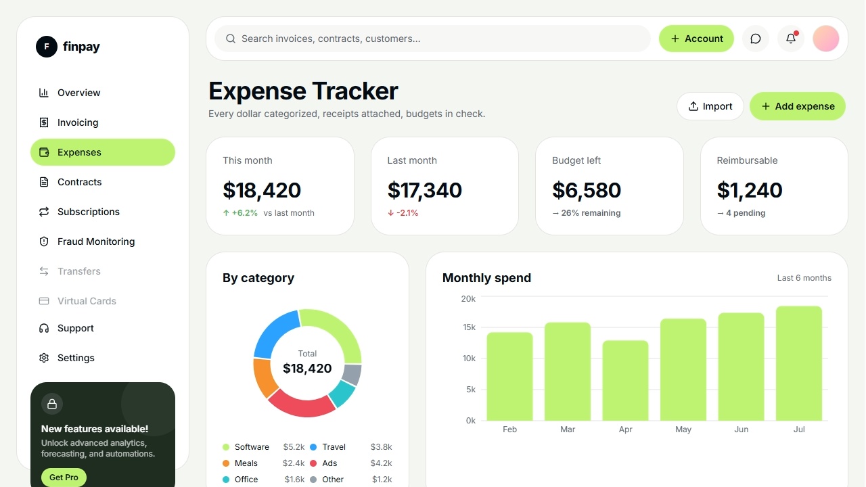The height and width of the screenshot is (487, 866).
Task: Select Expenses in the sidebar
Action: [x=103, y=152]
